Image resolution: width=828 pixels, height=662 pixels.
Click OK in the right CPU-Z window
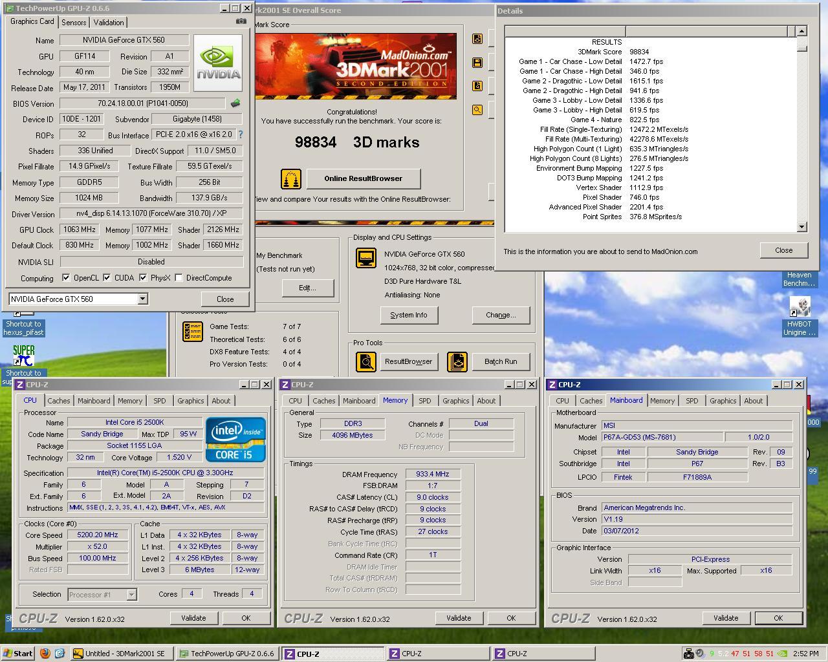coord(778,618)
